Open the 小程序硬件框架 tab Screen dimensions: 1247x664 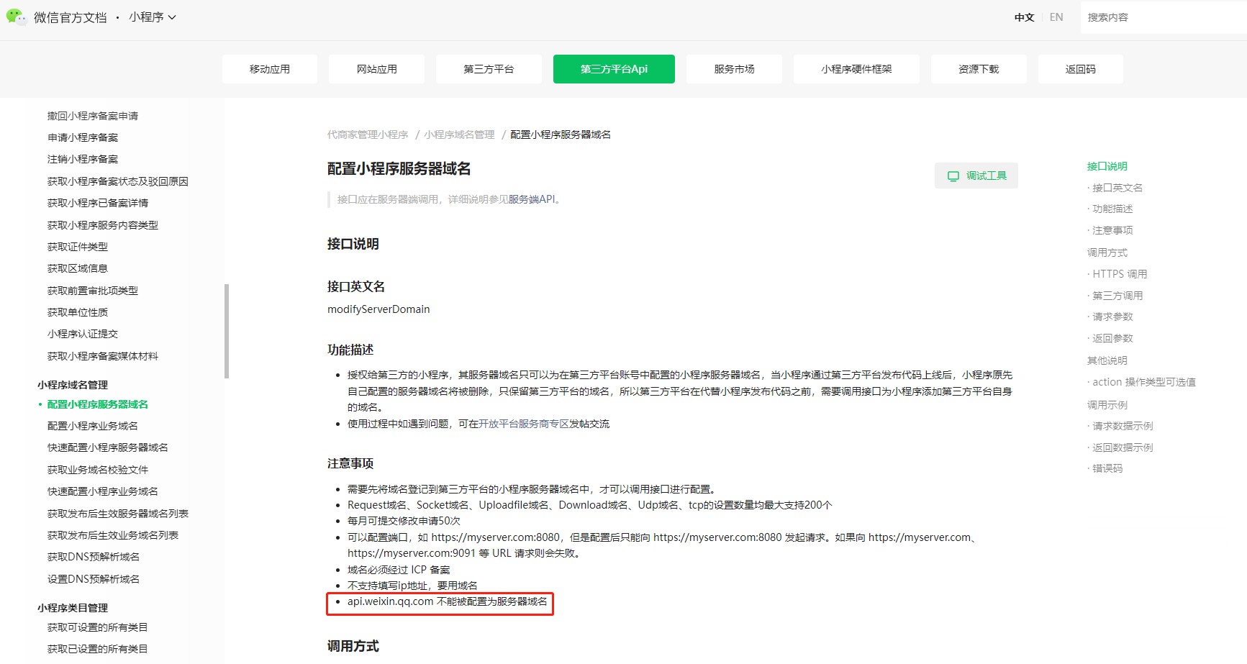(x=856, y=69)
